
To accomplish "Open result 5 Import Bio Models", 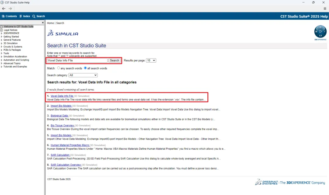I will 61,135.
